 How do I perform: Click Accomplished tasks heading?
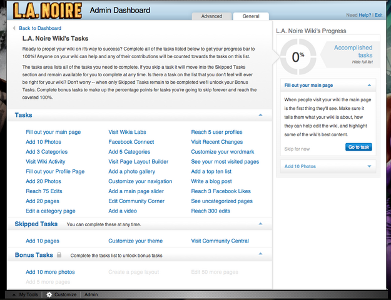tap(353, 51)
